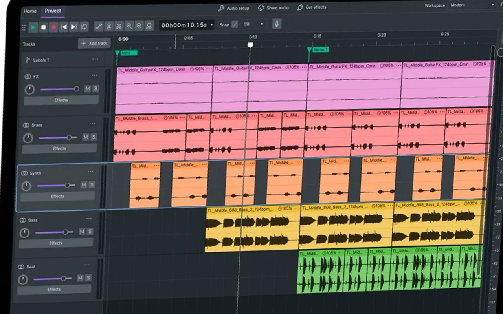503x314 pixels.
Task: Solo the Synth track
Action: click(92, 184)
